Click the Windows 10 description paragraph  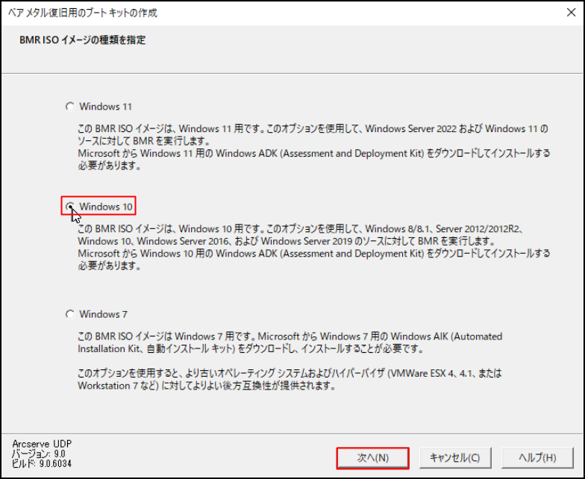tap(313, 247)
